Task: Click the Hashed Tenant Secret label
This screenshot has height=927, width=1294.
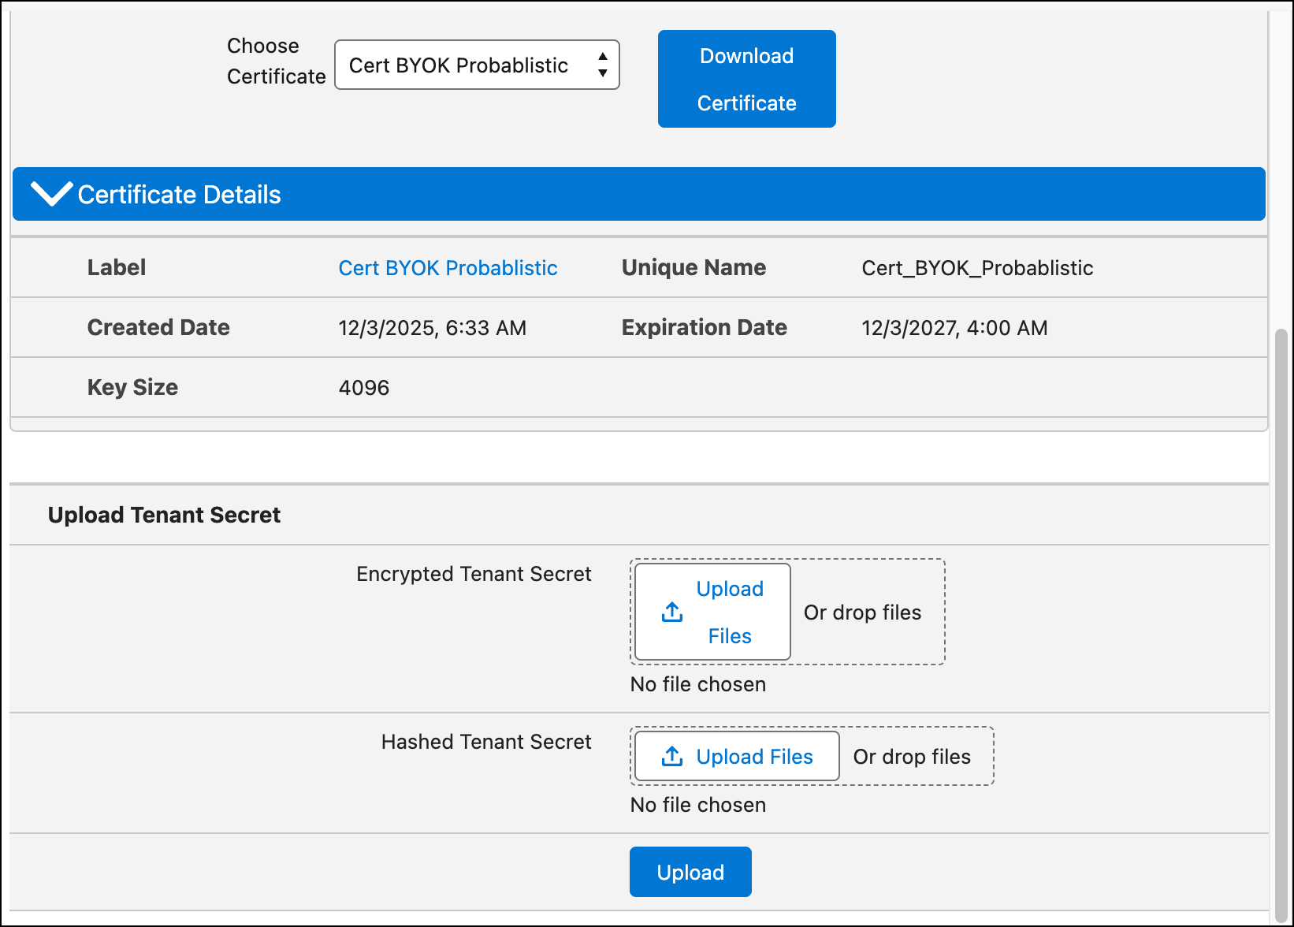Action: point(486,742)
